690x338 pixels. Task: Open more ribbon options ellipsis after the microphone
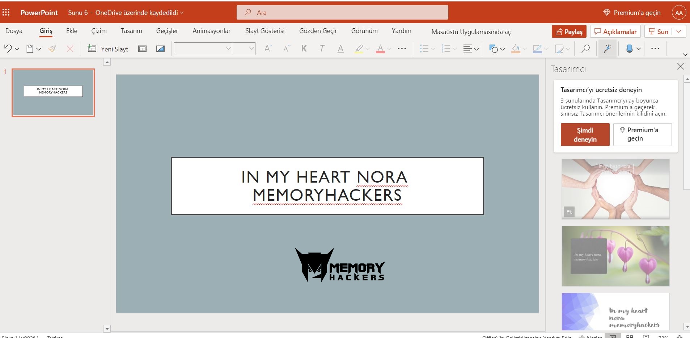coord(655,49)
